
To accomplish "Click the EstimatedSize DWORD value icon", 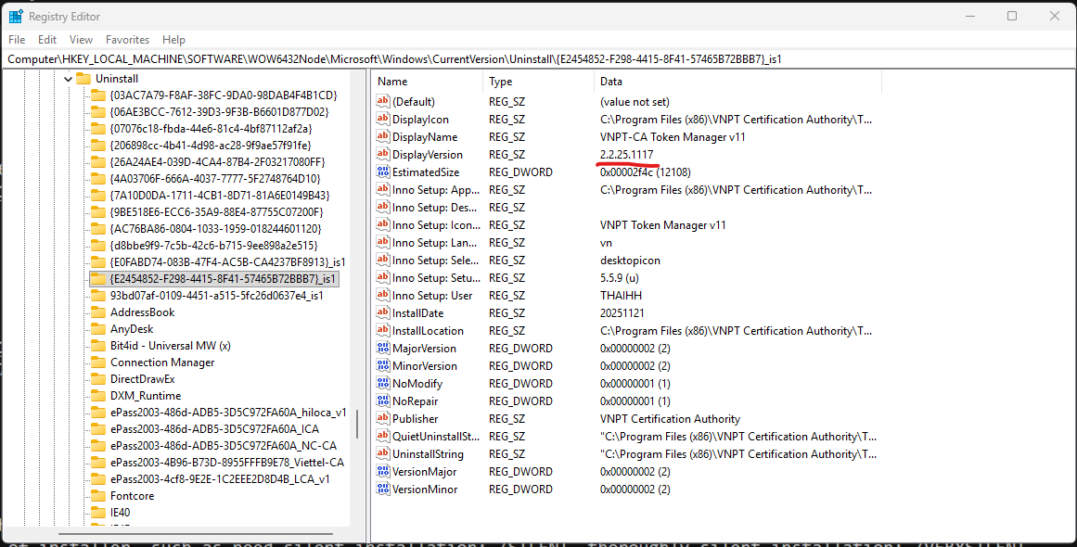I will coord(382,172).
